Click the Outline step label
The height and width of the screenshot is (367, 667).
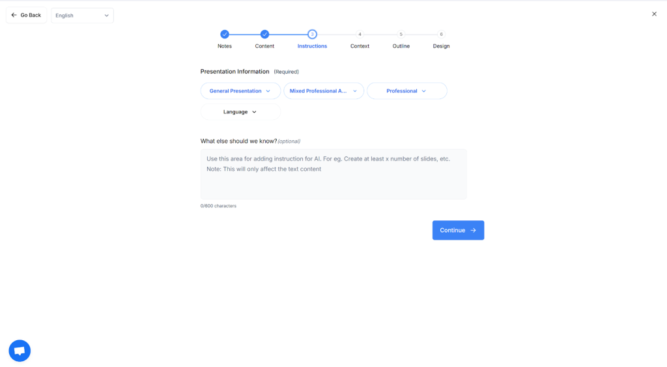coord(401,46)
